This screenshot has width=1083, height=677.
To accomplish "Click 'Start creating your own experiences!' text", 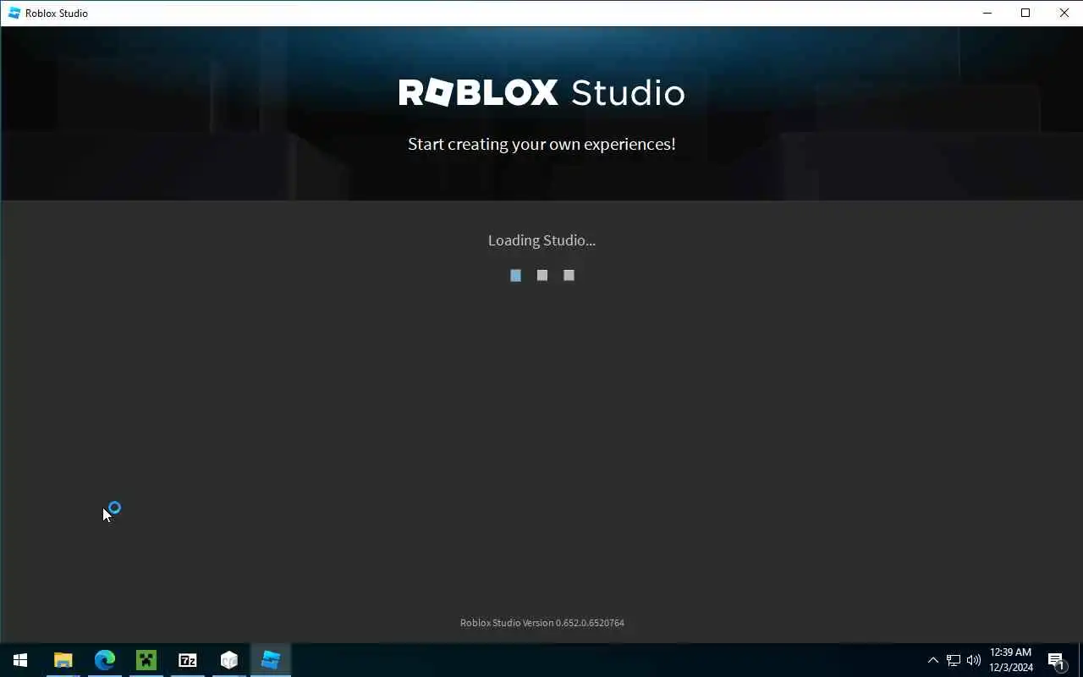I will coord(541,144).
